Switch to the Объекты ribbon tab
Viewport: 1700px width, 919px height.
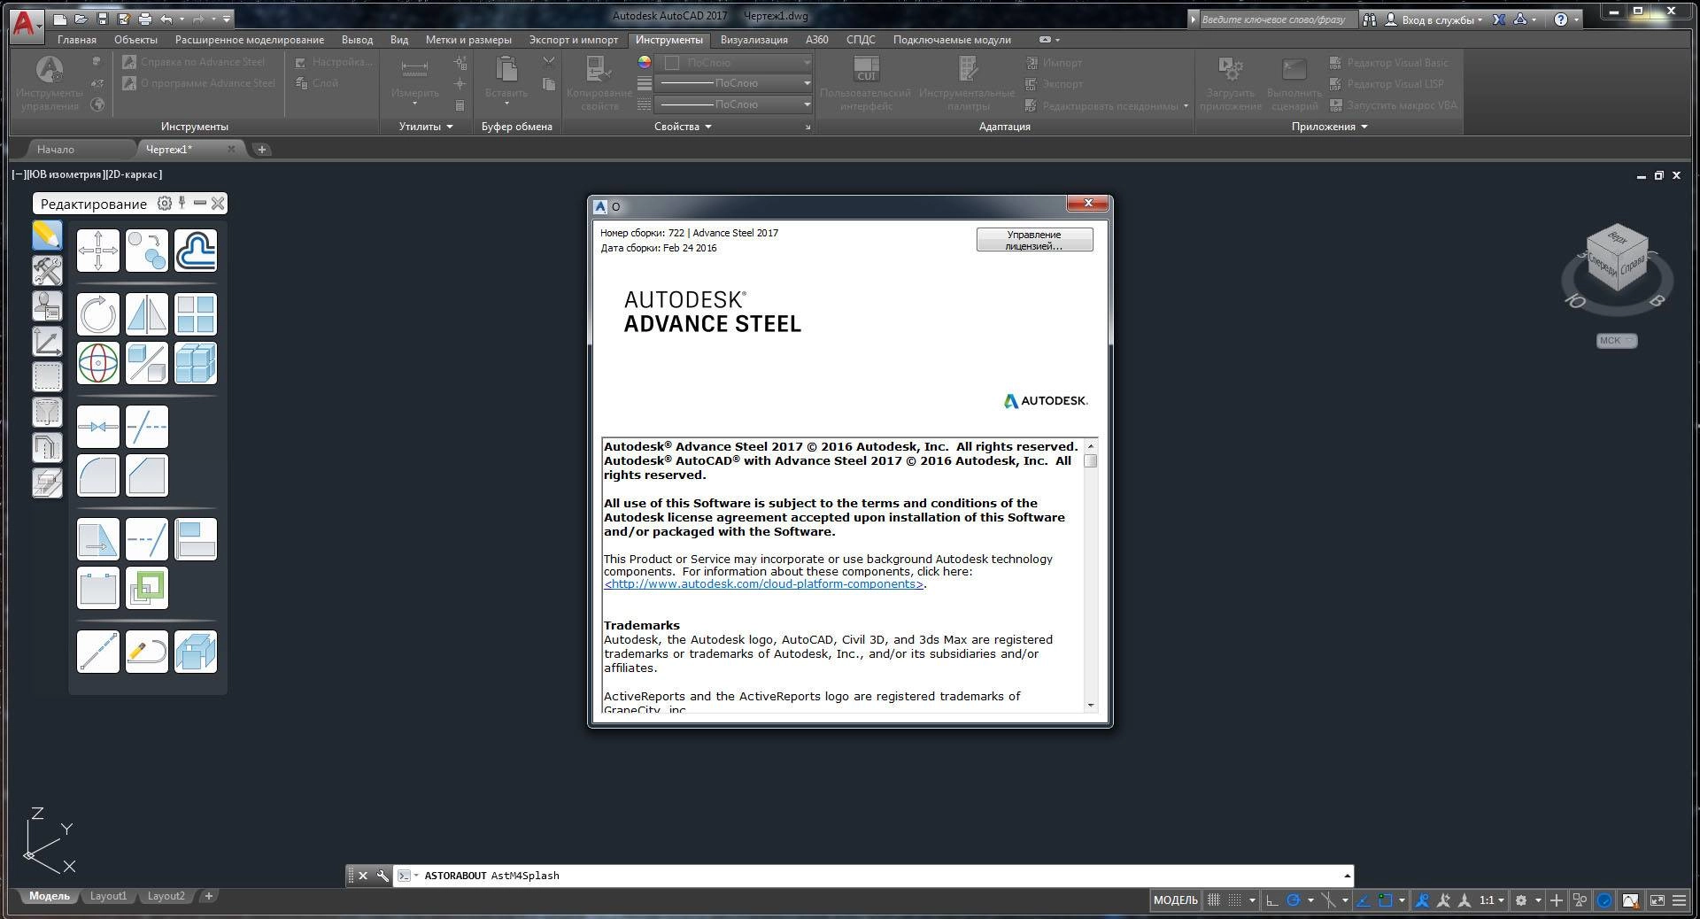[135, 40]
